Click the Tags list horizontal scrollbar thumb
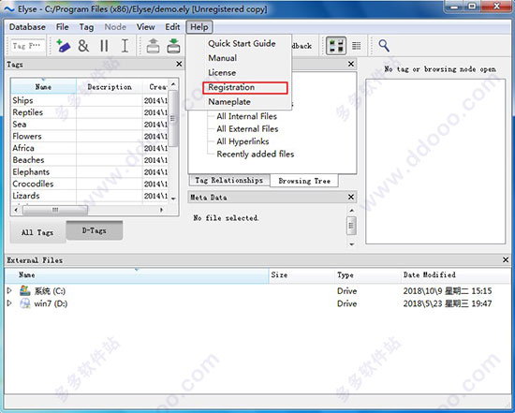Screen dimensions: 515x413 tap(55, 210)
